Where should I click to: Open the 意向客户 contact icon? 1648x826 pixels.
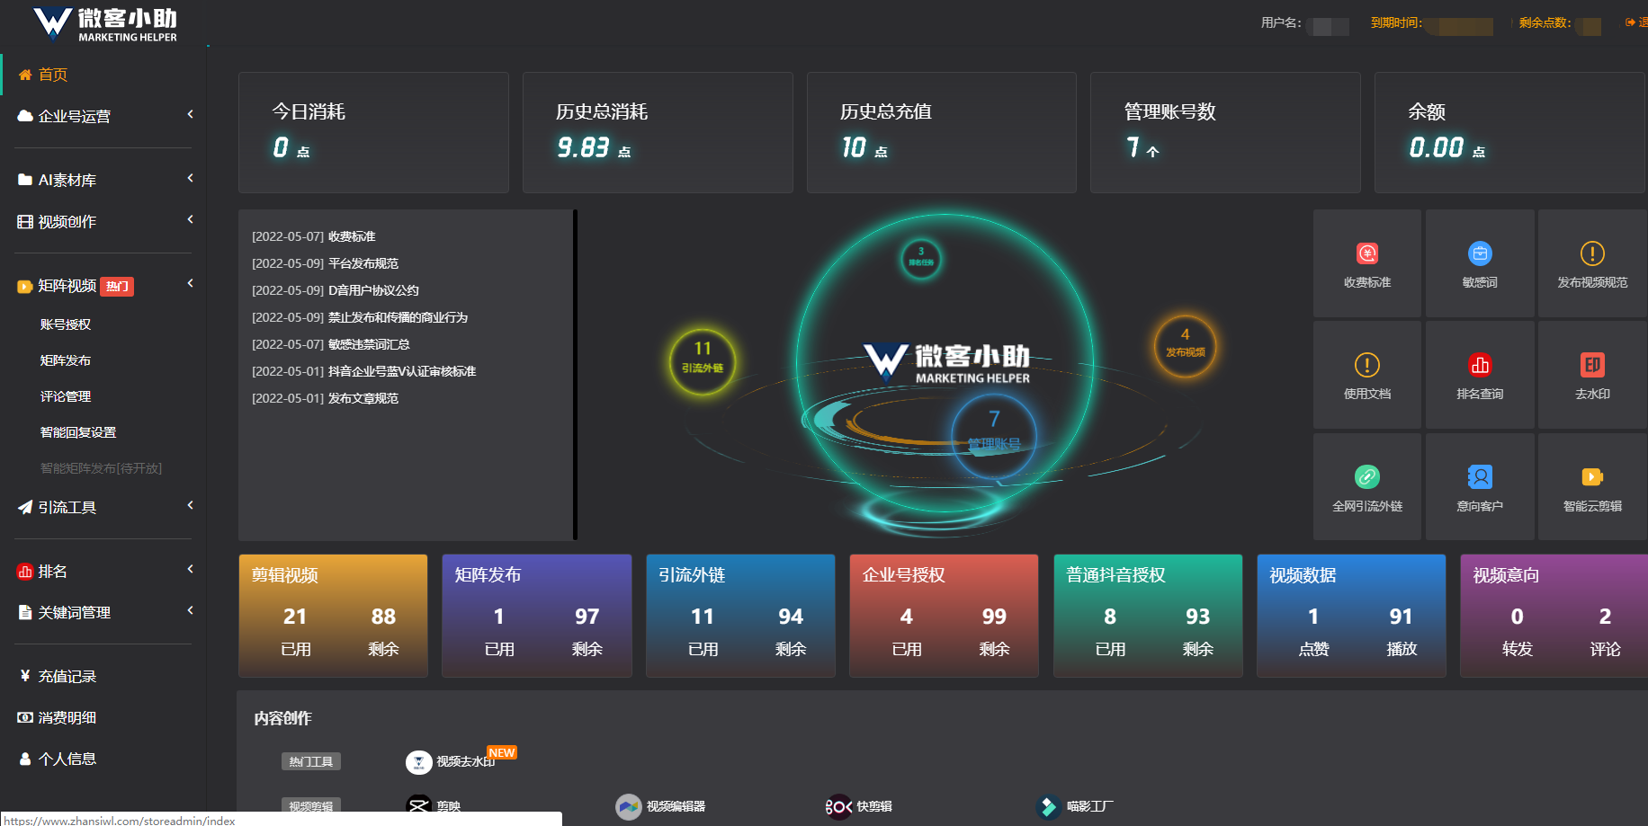tap(1479, 477)
